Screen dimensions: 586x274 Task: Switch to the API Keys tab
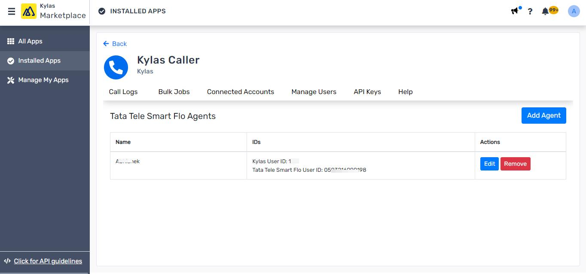pyautogui.click(x=367, y=91)
